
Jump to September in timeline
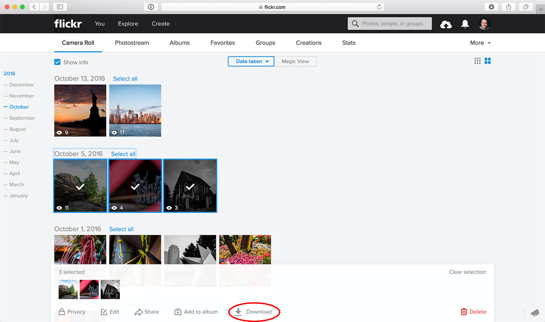tap(22, 118)
